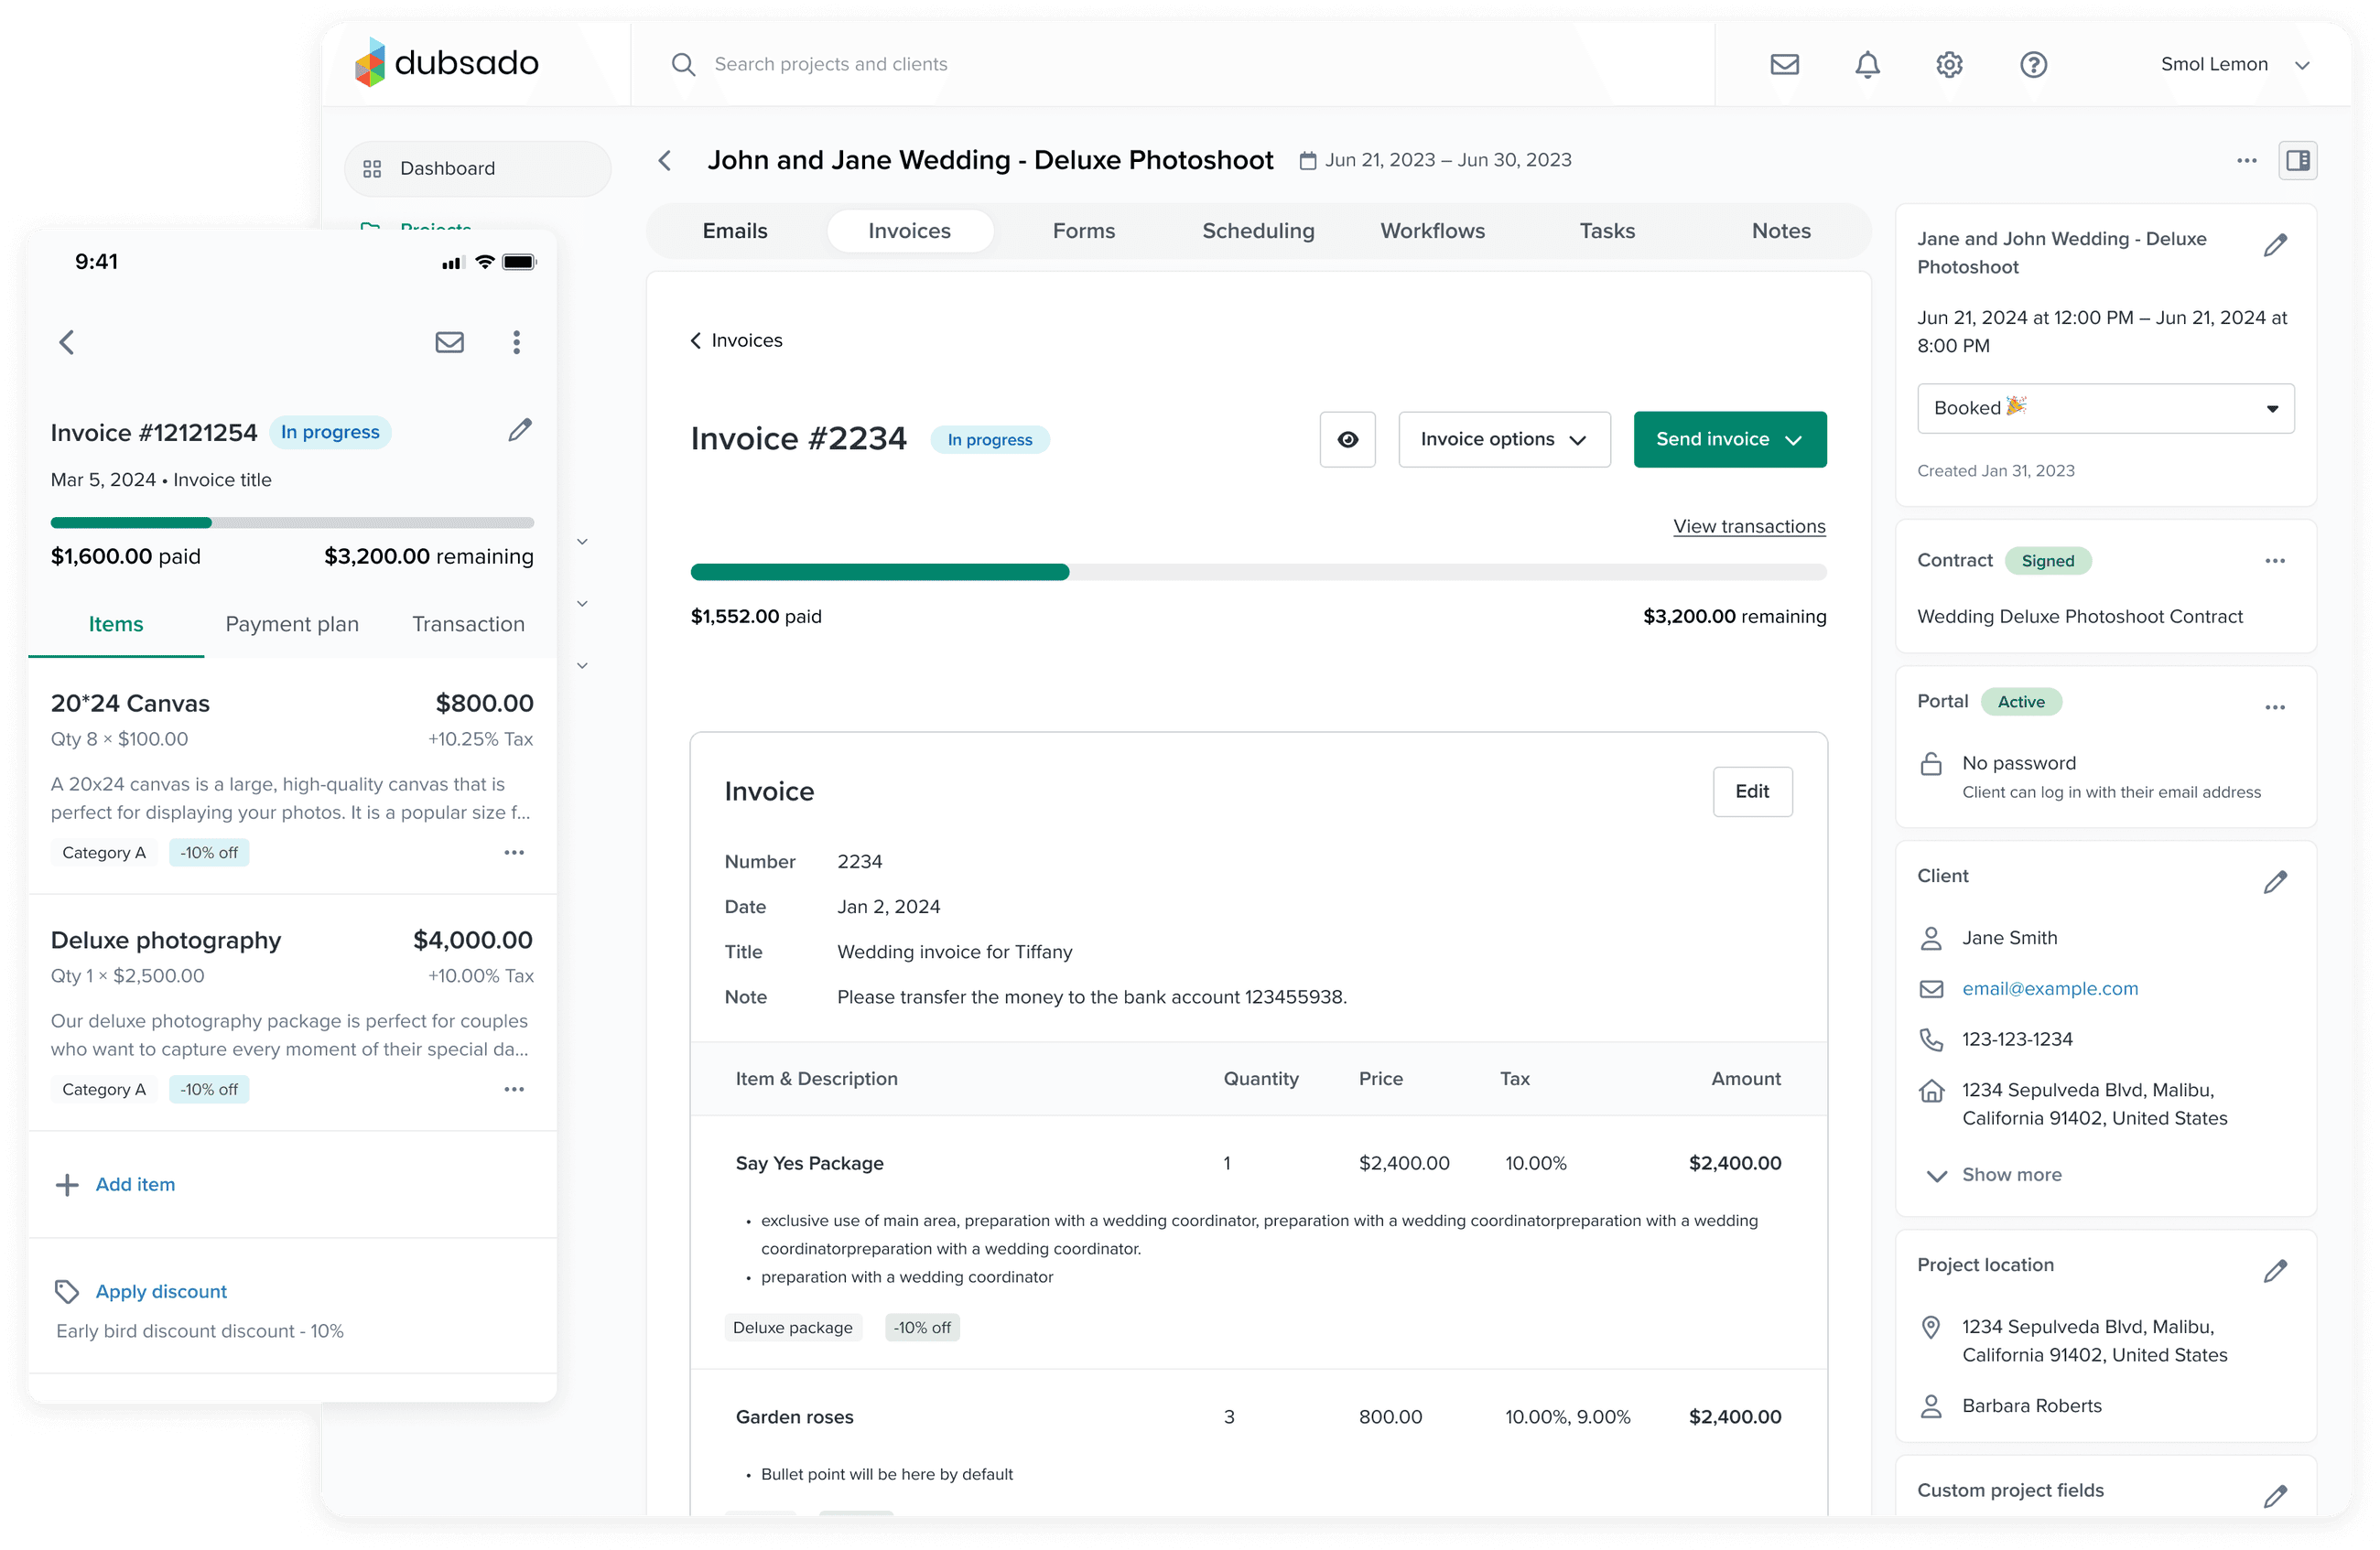Open the inbox envelope icon
This screenshot has height=1550, width=2380.
(x=1784, y=64)
